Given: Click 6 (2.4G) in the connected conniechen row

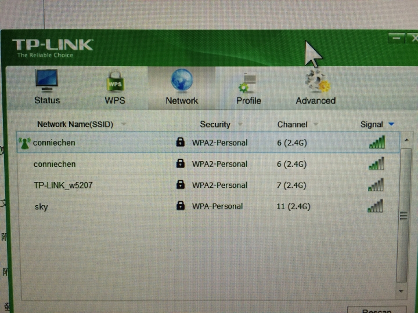Looking at the screenshot, I should 292,143.
